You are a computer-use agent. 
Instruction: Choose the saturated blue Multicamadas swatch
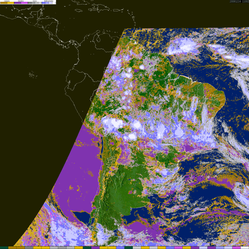(43, 3)
